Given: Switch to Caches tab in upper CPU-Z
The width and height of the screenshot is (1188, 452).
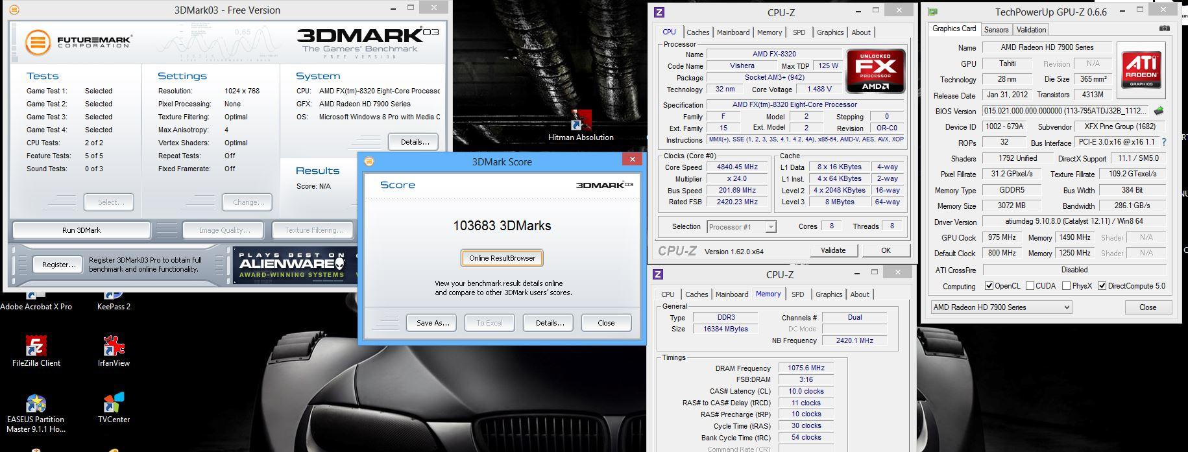Looking at the screenshot, I should 697,32.
